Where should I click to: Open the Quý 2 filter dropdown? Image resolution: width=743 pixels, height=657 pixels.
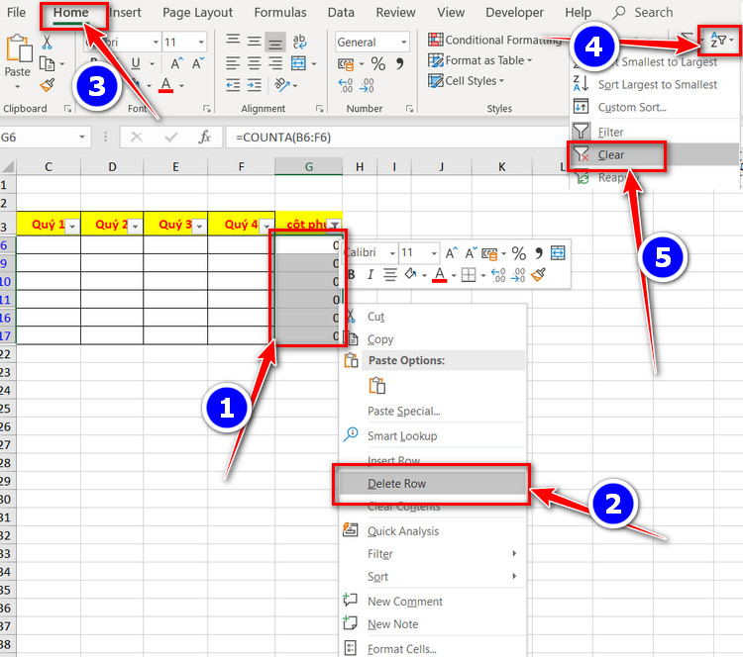[135, 227]
